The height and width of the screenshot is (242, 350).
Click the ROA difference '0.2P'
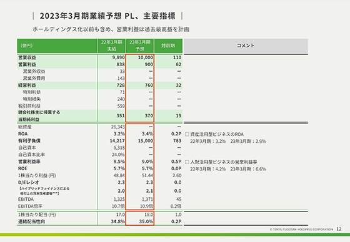pos(176,133)
